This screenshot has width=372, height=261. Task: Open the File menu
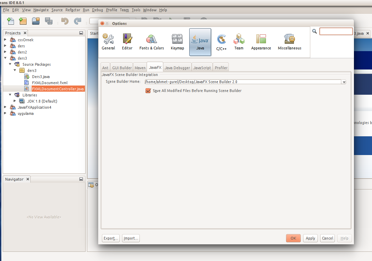tap(6, 10)
